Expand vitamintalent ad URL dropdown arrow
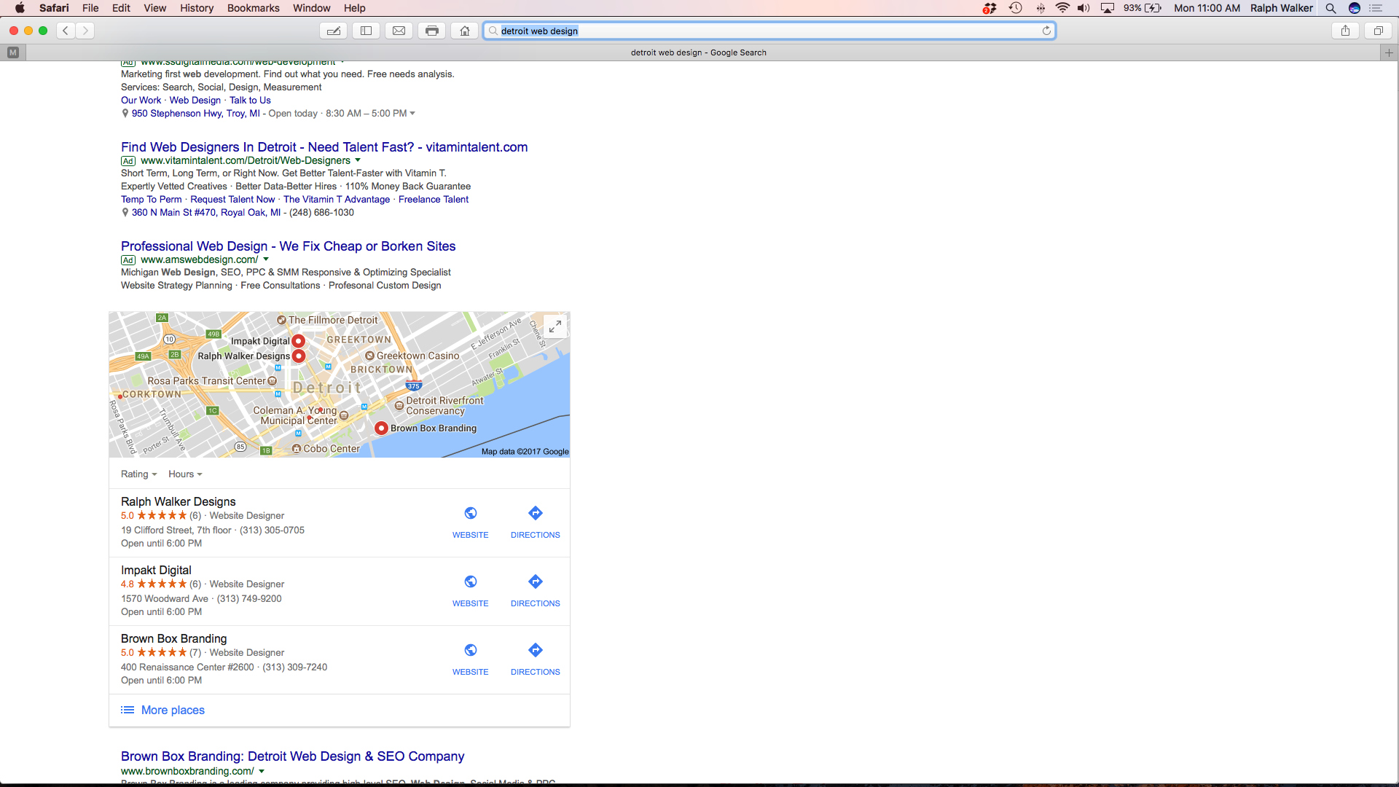The image size is (1399, 787). coord(358,160)
